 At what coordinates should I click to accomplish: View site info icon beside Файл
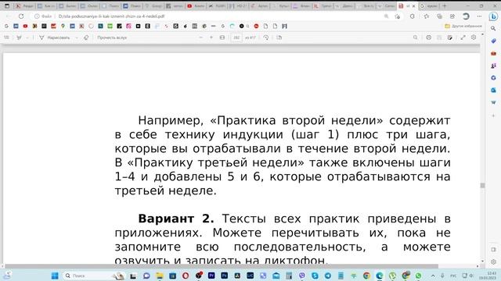(x=37, y=16)
